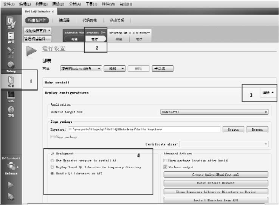Switch to the 代码风格 (Code Style) tab

[x=90, y=20]
